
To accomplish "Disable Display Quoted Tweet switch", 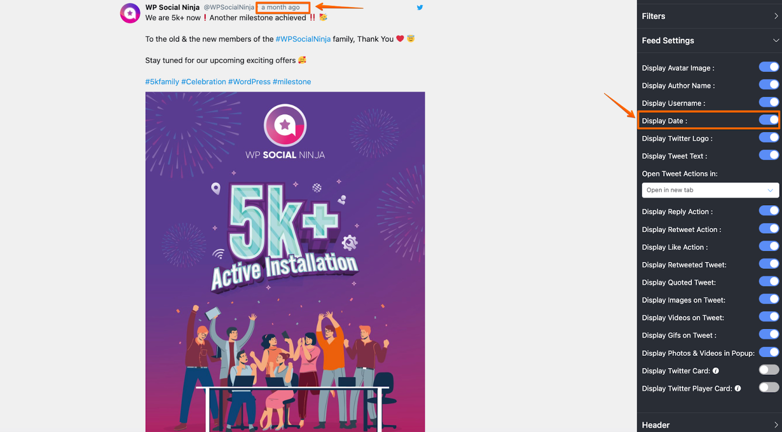I will tap(769, 281).
